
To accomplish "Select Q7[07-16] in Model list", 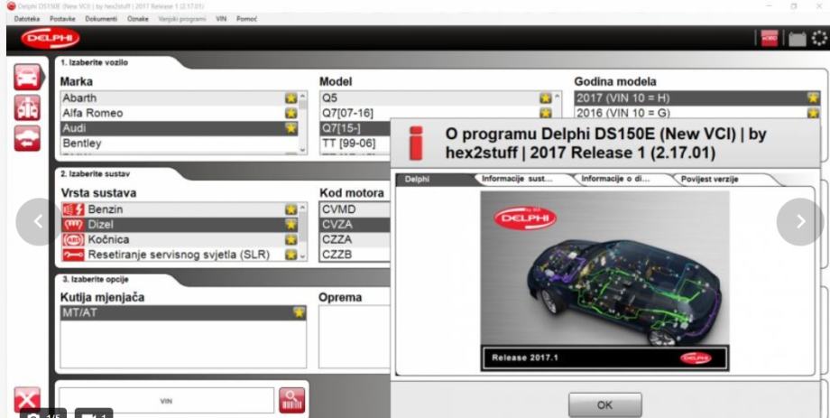I will (x=436, y=113).
